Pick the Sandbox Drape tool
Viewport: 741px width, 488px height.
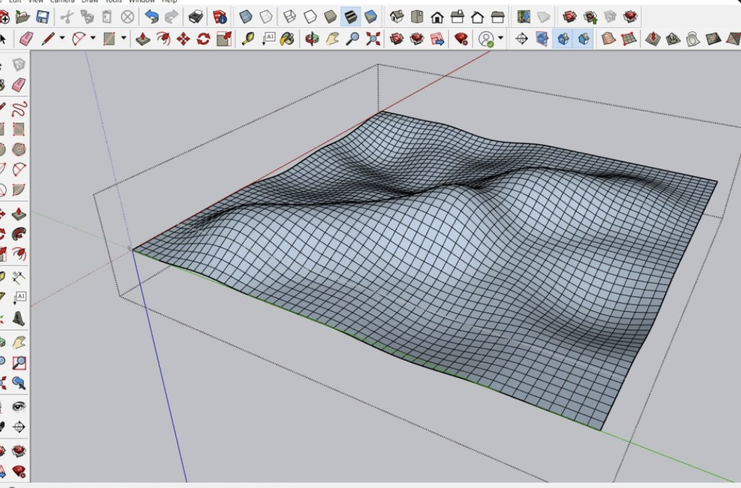(693, 39)
